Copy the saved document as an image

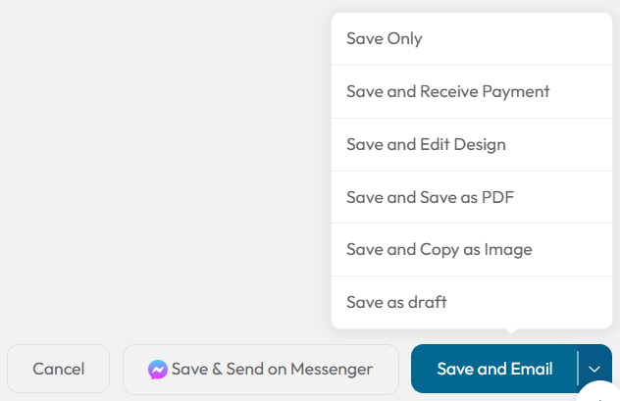[x=472, y=250]
